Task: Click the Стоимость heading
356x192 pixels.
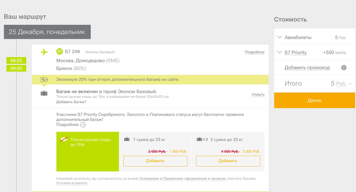Action: point(290,20)
